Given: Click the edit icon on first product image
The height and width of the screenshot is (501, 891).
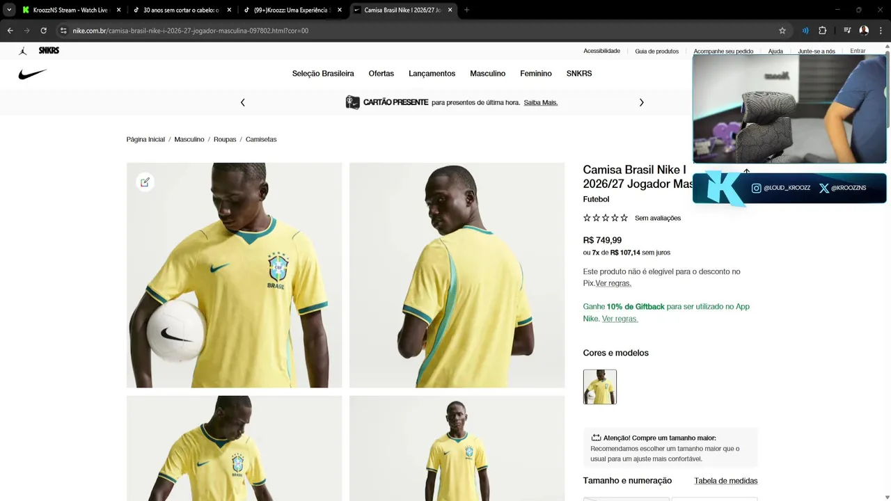Looking at the screenshot, I should [145, 182].
